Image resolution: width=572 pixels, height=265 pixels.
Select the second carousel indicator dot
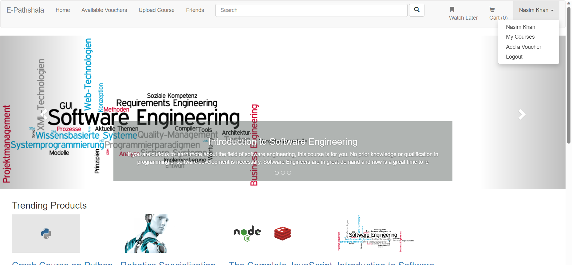283,173
